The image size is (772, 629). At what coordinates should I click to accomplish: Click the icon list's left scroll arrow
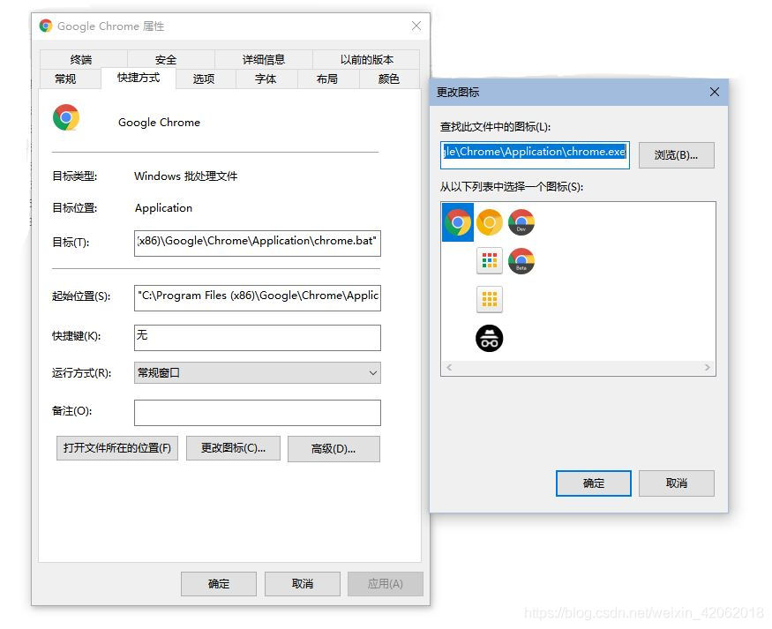coord(449,367)
